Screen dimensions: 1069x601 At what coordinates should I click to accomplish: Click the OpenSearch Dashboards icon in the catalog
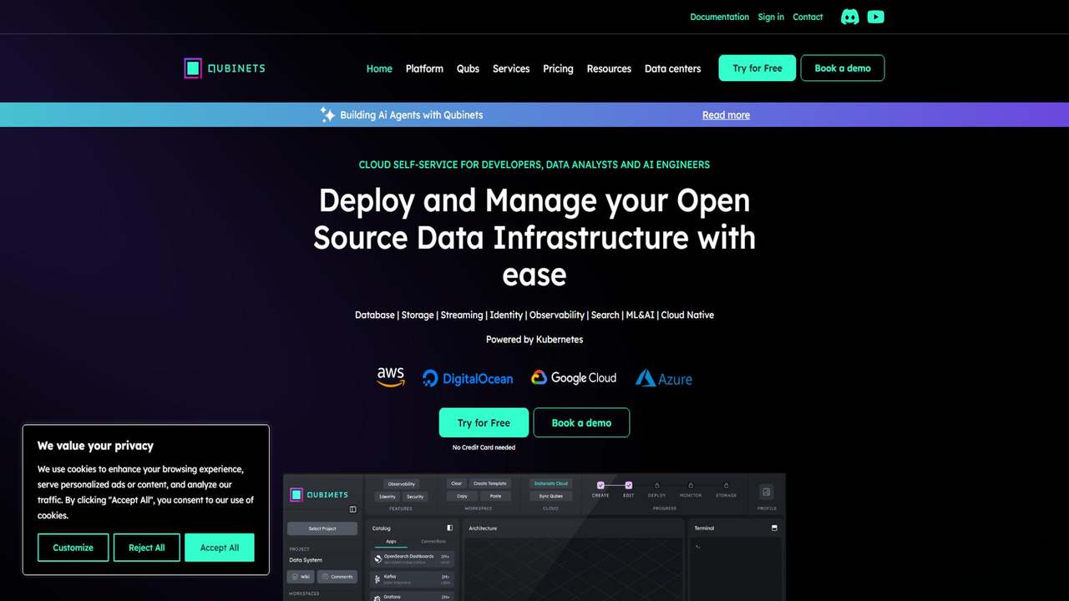pos(377,558)
